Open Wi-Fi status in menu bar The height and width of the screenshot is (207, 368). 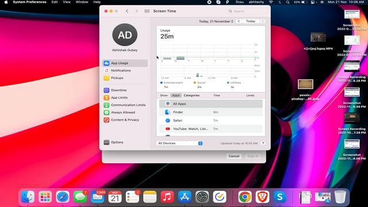[x=271, y=2]
